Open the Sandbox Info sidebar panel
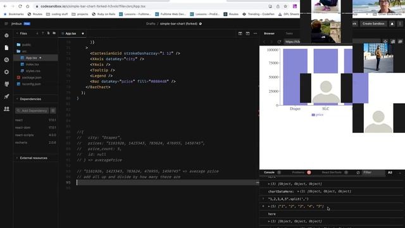Image resolution: width=405 pixels, height=228 pixels. click(6, 35)
